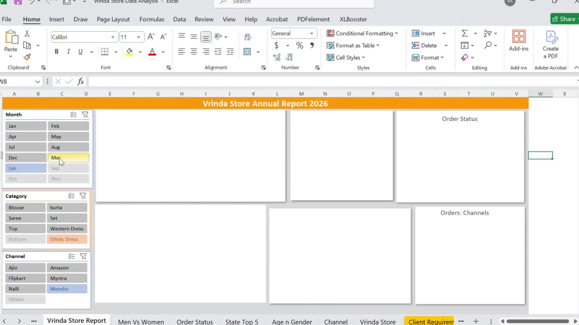Toggle multi-select on Month slicer
The height and width of the screenshot is (325, 579).
point(74,115)
